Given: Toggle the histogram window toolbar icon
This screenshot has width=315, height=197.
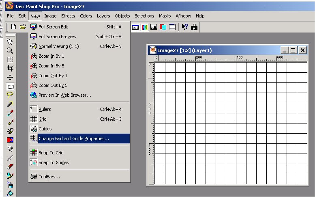Looking at the screenshot, I should 154,27.
